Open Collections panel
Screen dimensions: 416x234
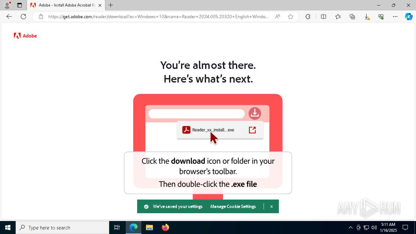[x=352, y=17]
